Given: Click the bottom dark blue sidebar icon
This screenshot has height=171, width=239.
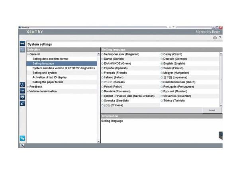Looking at the screenshot, I should tap(22, 103).
